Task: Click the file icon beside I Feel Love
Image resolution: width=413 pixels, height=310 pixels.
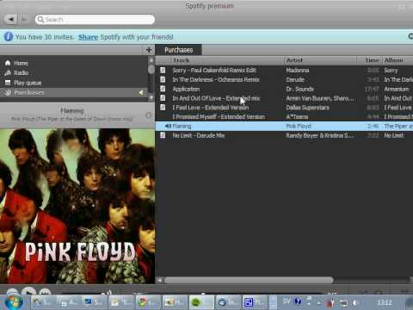Action: (163, 108)
